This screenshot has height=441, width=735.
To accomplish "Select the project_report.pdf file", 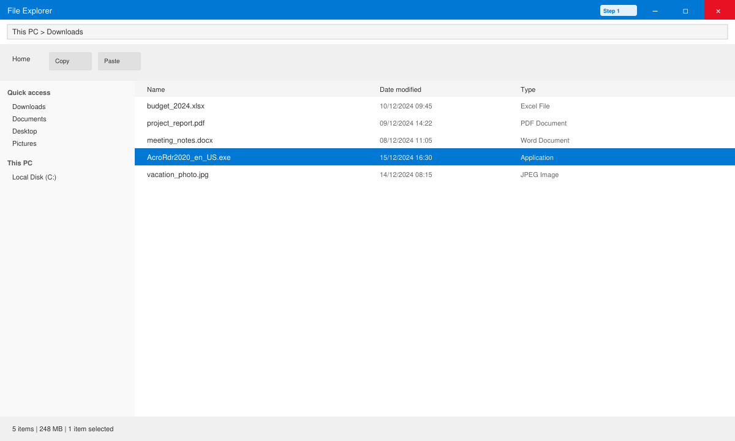I will tap(435, 123).
